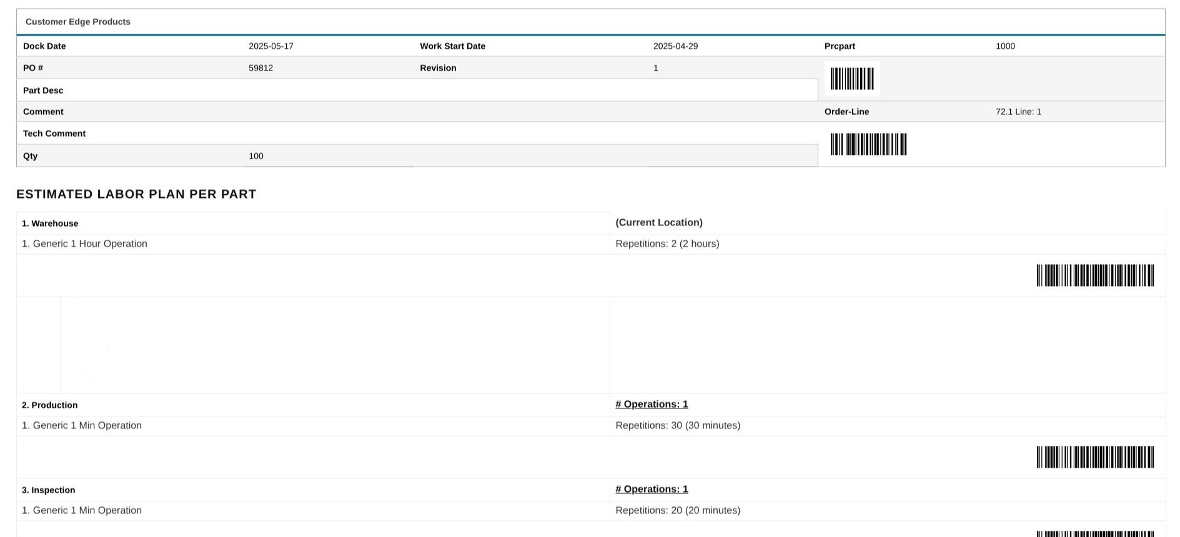Click the Work Start Date value 2025-04-29

pos(675,46)
